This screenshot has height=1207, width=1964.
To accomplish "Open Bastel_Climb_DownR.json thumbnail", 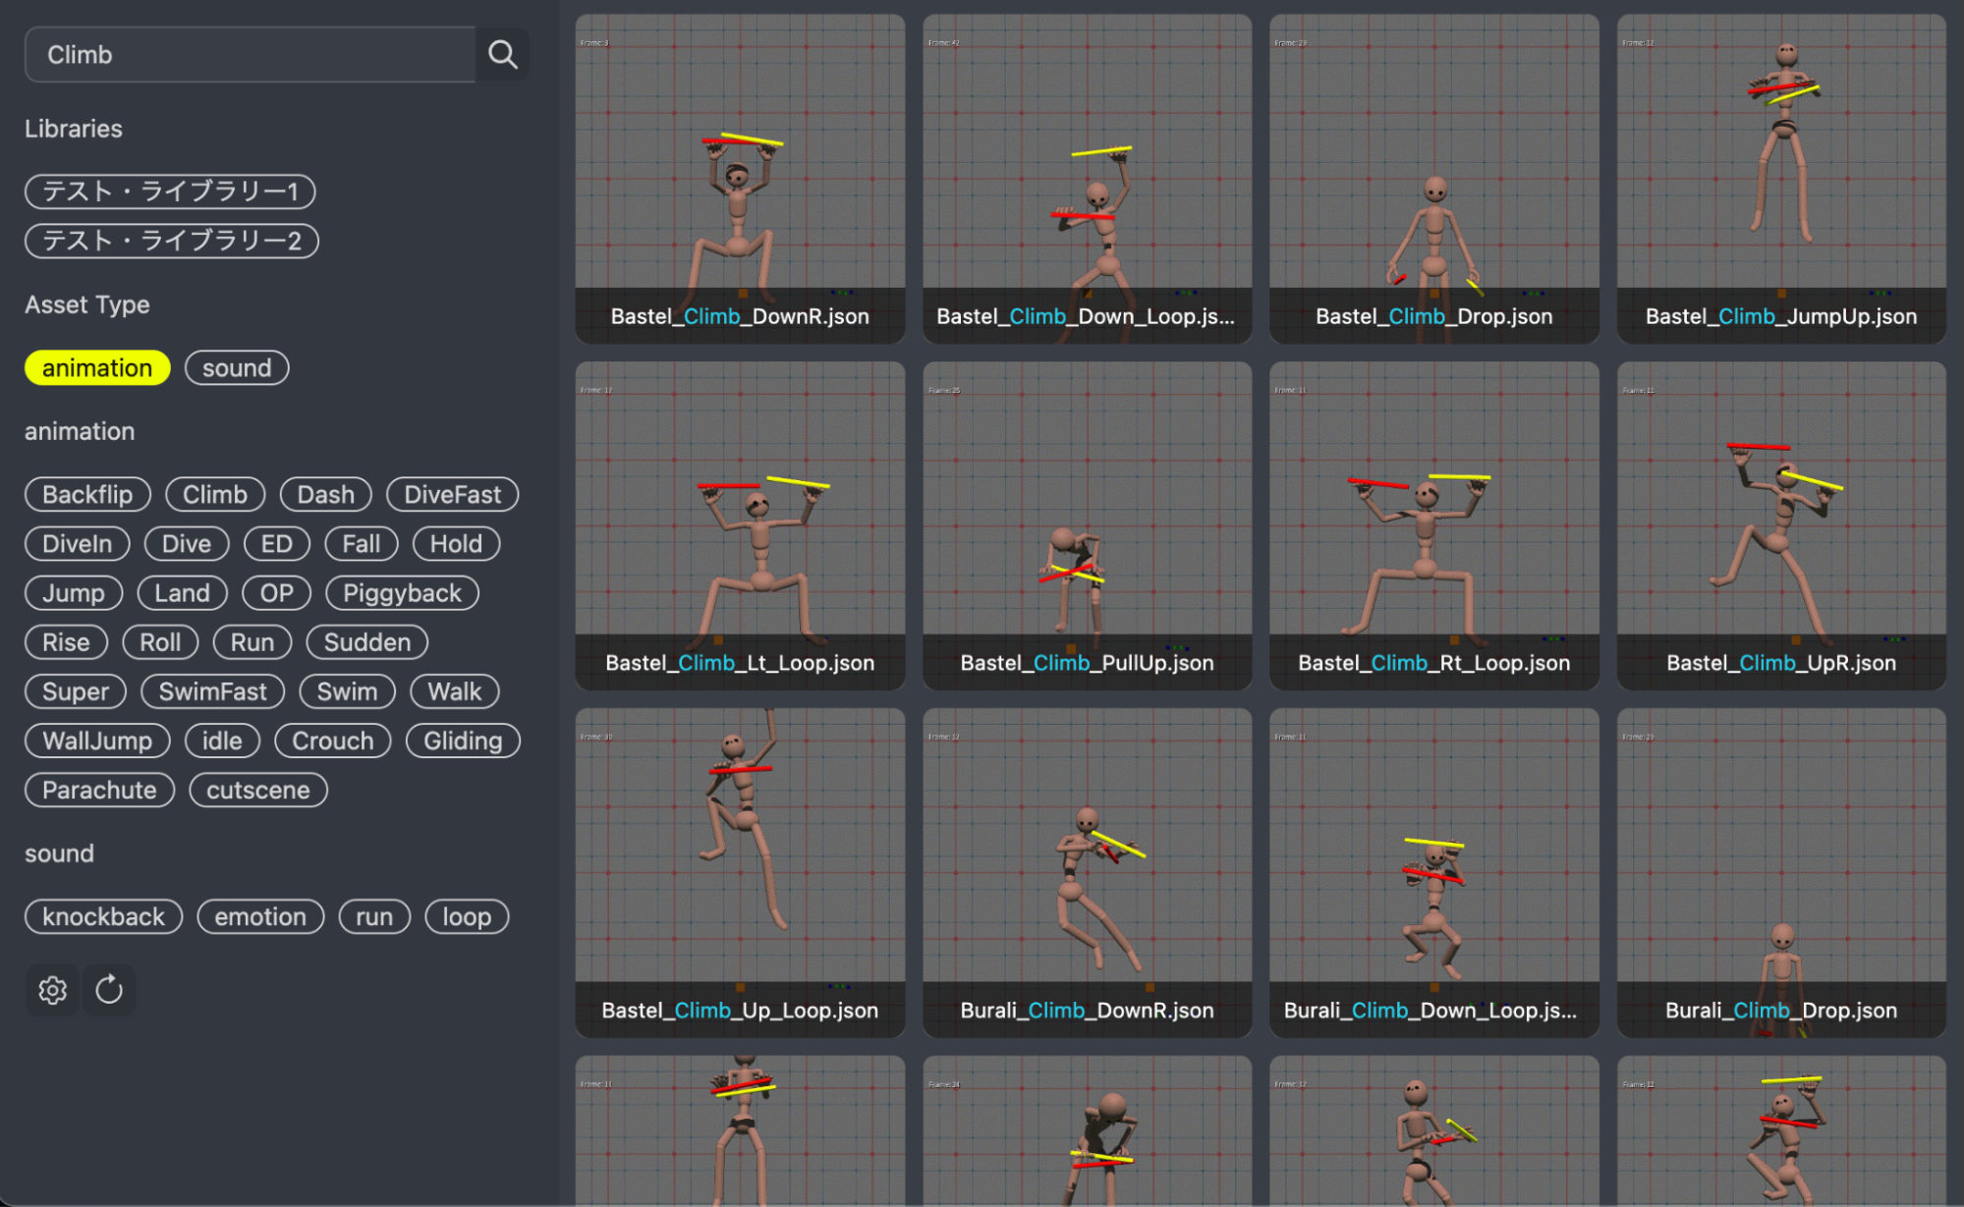I will (740, 178).
